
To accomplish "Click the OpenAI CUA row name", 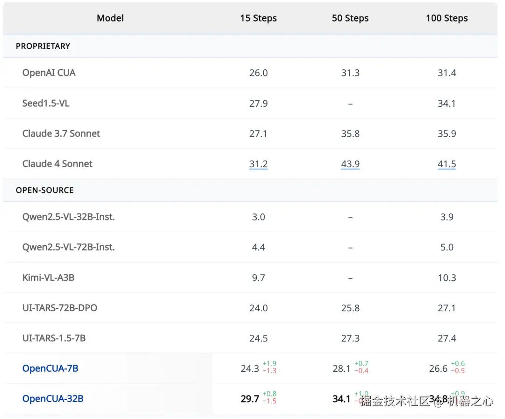I will pyautogui.click(x=49, y=73).
